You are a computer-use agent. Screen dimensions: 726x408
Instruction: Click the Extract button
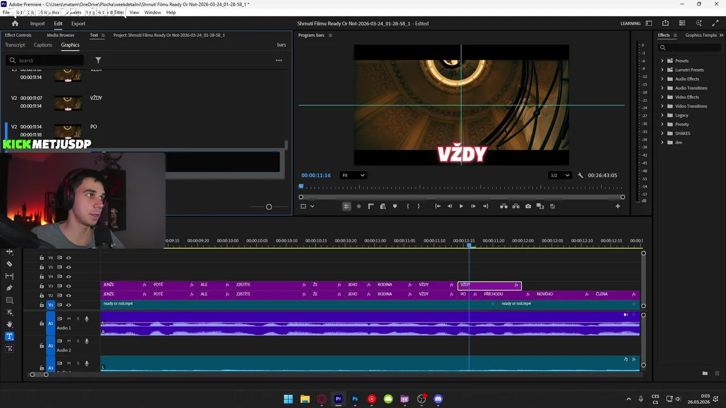click(516, 206)
